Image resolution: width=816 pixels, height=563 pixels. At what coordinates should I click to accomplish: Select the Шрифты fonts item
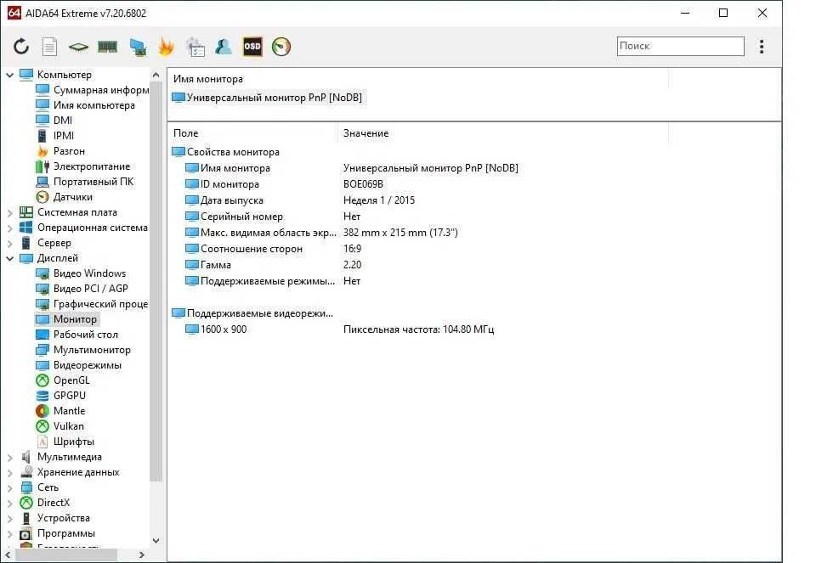click(65, 442)
